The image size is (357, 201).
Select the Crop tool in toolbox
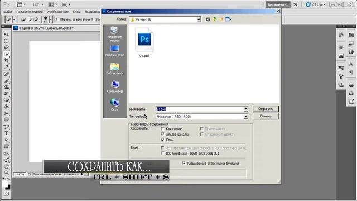(x=6, y=60)
